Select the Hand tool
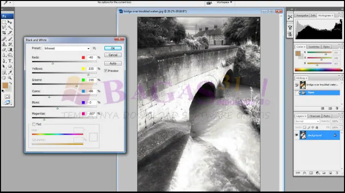 (x=4, y=78)
